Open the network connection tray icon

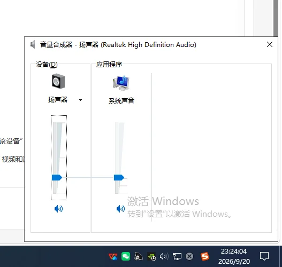(177, 257)
